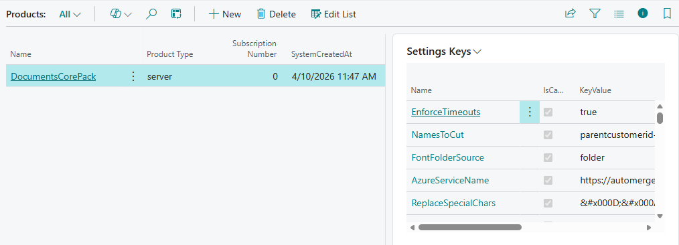
Task: Click the Delete trash button
Action: click(277, 14)
